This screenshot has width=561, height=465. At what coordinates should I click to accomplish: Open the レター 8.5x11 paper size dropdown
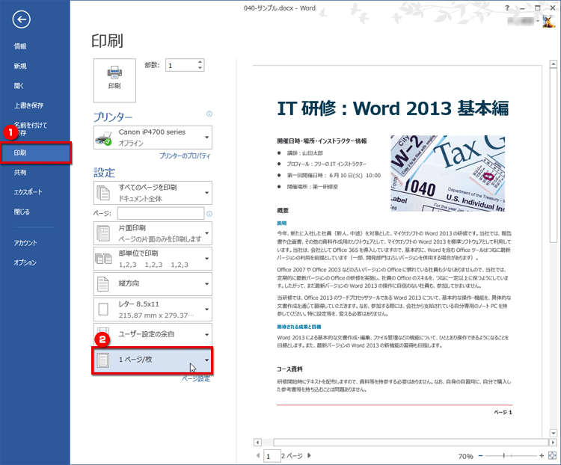(x=153, y=310)
